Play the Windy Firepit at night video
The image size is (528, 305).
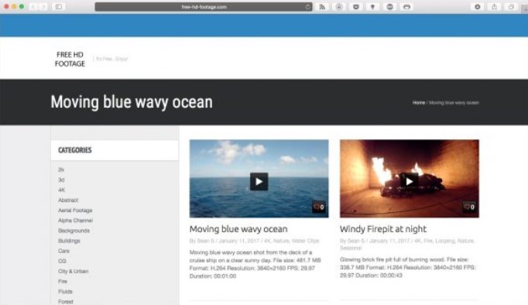[409, 181]
